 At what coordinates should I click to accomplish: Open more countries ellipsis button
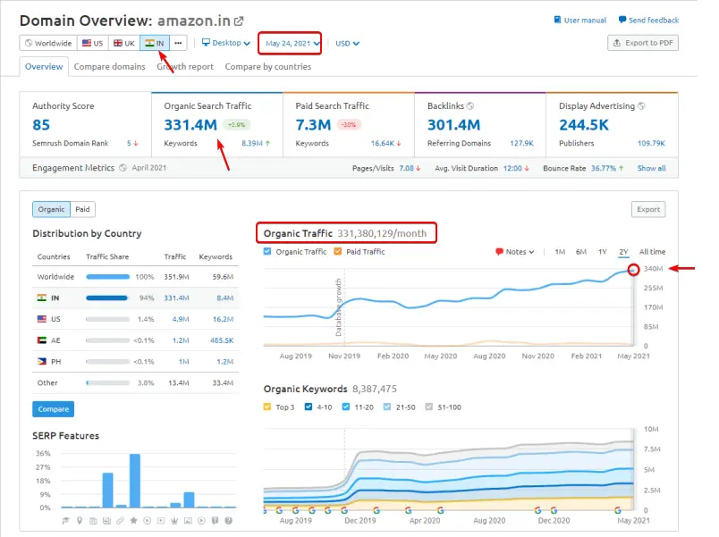179,43
